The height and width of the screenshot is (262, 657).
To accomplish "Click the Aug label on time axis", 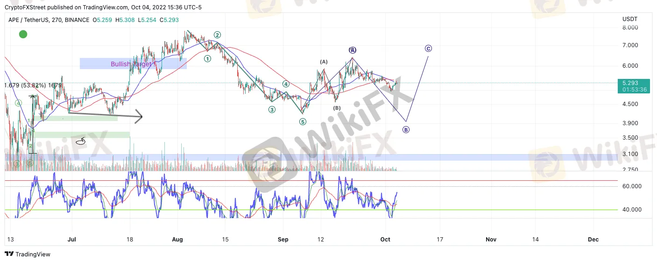I will point(177,240).
